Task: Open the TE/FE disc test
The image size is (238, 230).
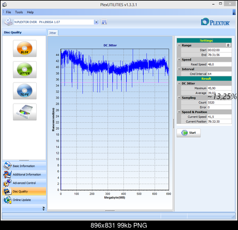Action: coord(25,91)
